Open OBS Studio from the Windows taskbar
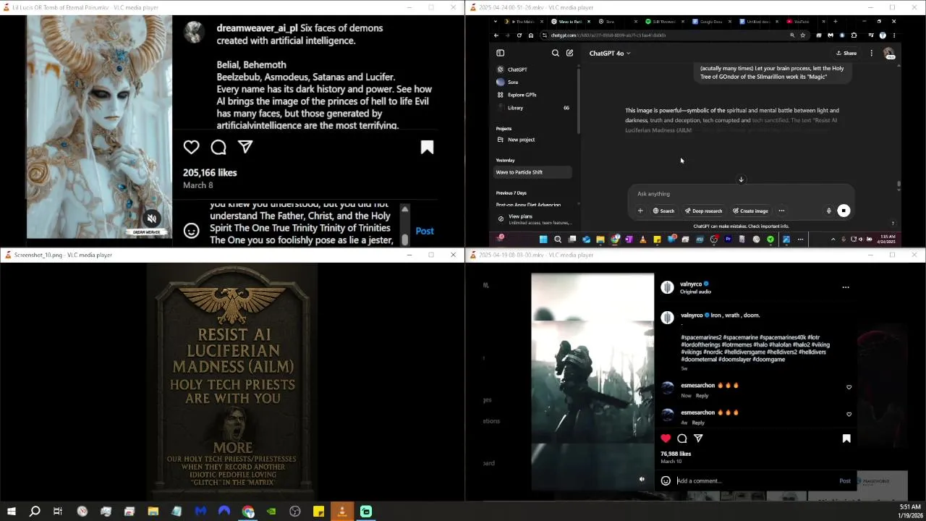Image resolution: width=926 pixels, height=521 pixels. point(295,512)
